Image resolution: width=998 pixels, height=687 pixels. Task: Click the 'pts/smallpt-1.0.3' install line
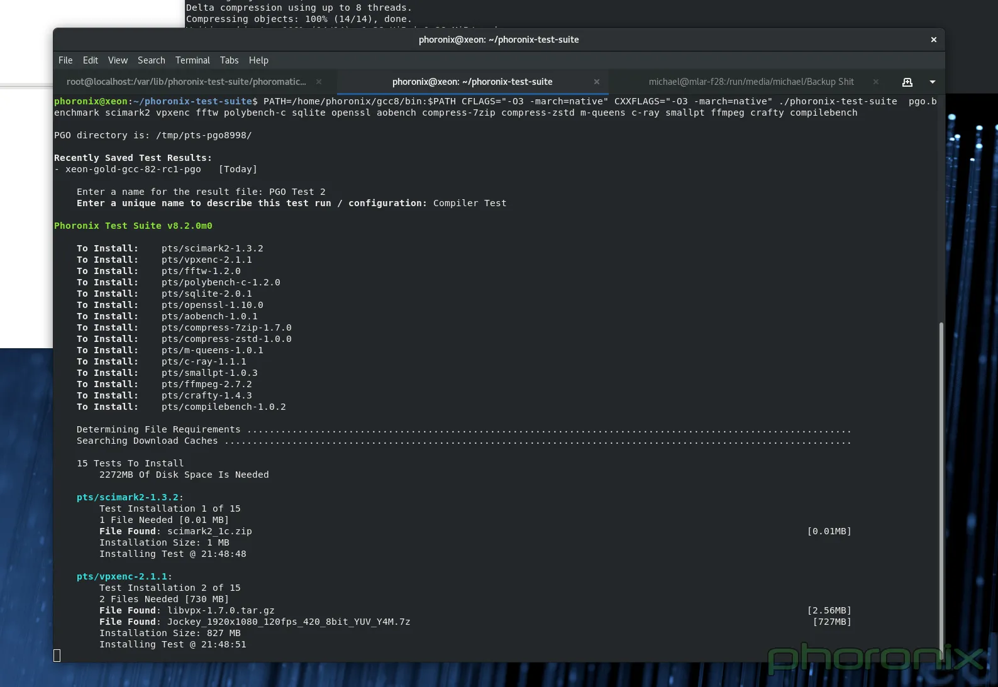click(167, 373)
